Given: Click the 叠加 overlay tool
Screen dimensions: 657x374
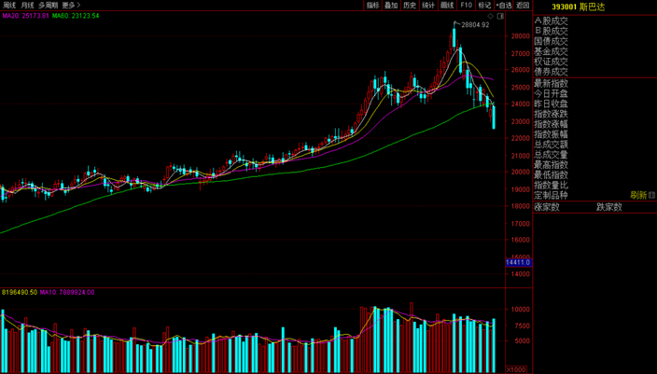Looking at the screenshot, I should pyautogui.click(x=391, y=5).
